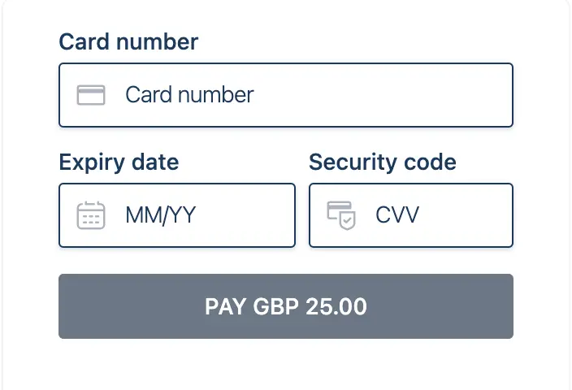Click the credit card icon in Card number field

[91, 95]
